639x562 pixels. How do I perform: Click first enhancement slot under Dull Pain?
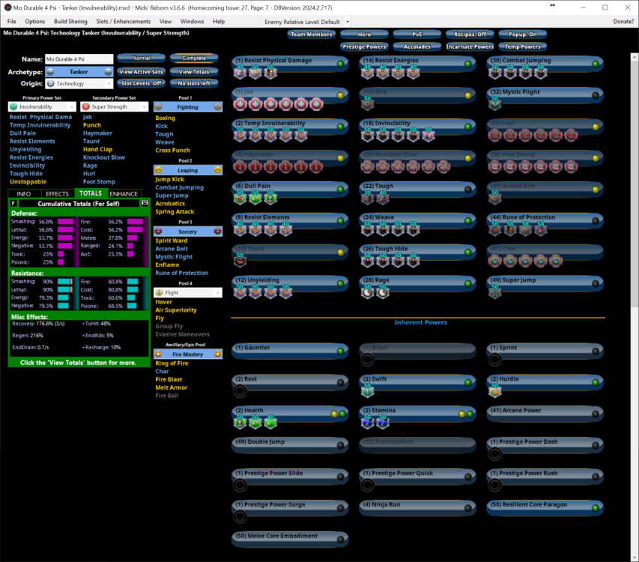240,198
